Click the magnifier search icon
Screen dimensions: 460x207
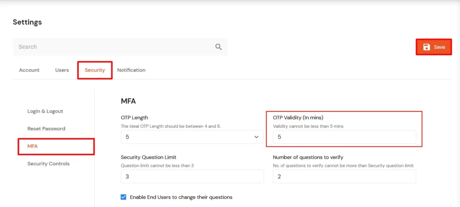pos(219,47)
